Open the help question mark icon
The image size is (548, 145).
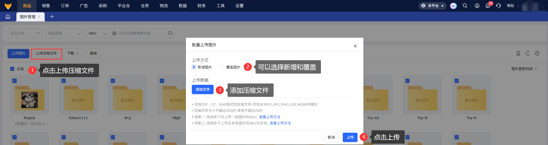tap(537, 53)
